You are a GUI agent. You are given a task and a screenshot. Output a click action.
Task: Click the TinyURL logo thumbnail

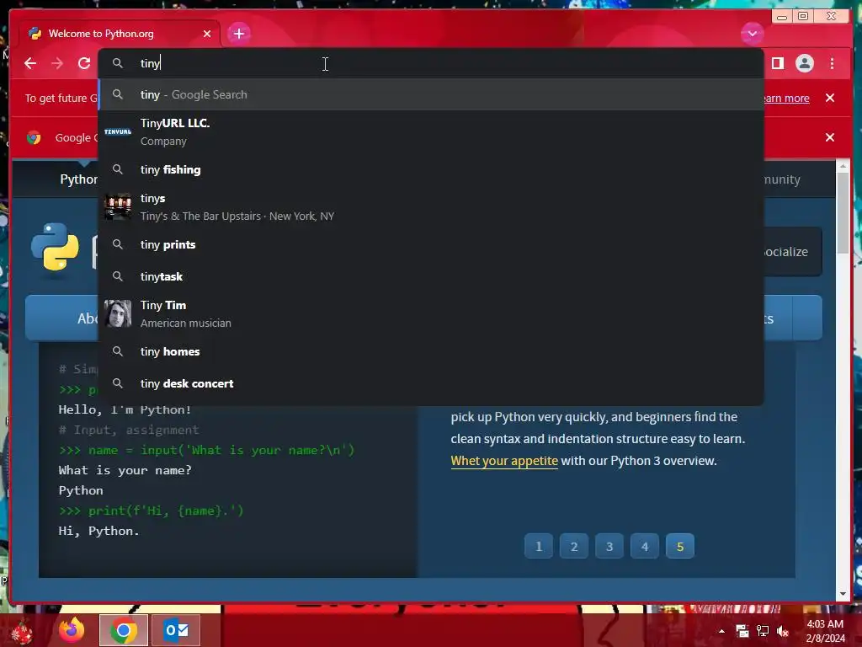(118, 132)
